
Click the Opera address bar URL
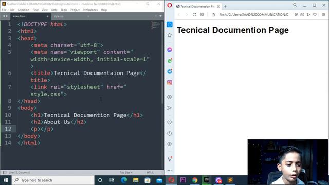click(253, 15)
